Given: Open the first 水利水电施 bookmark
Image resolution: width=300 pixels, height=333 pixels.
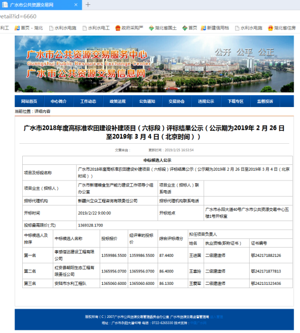Looking at the screenshot, I should point(63,28).
